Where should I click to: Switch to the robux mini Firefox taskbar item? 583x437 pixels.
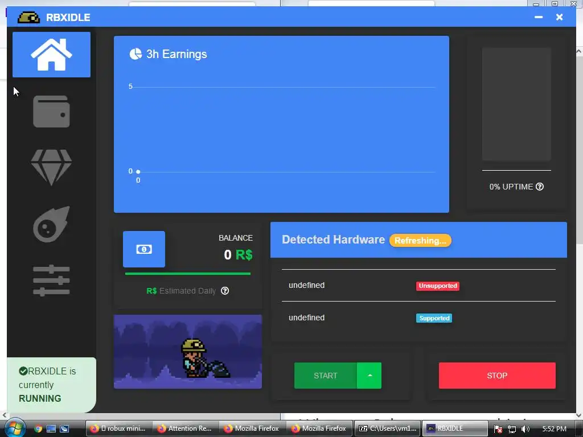119,428
